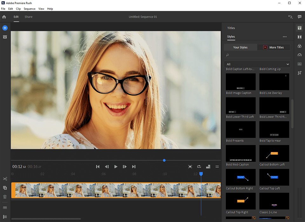
Task: Open the Home screen icon
Action: click(4, 17)
